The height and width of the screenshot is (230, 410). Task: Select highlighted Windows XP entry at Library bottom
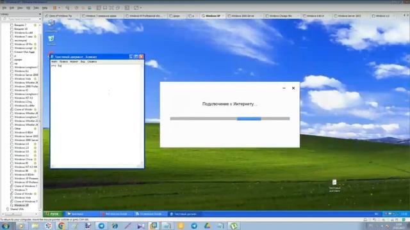(x=21, y=205)
